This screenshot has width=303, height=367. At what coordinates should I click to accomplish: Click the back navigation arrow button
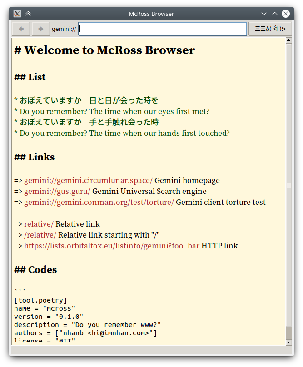coord(21,29)
